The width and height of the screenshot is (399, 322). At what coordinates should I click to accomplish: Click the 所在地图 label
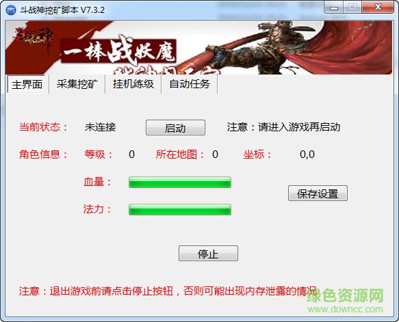point(180,155)
